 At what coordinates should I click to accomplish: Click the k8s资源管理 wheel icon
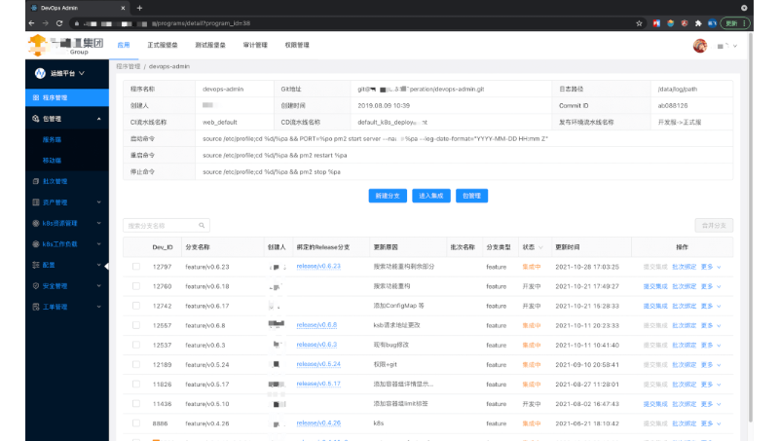(x=36, y=224)
